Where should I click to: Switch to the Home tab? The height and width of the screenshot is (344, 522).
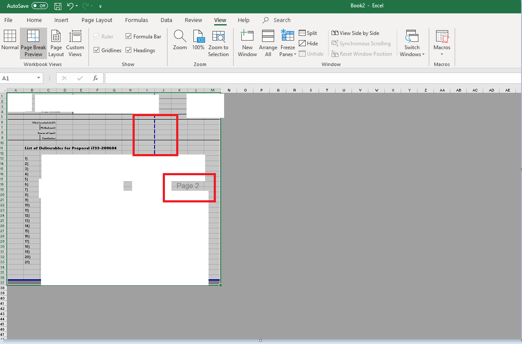[x=35, y=20]
